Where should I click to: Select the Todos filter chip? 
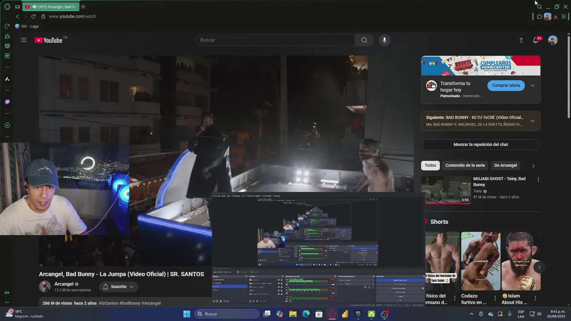tap(430, 165)
